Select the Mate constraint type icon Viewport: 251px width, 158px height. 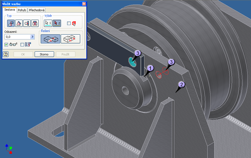click(x=11, y=23)
